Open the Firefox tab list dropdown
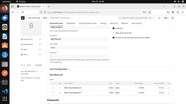 click(164, 6)
